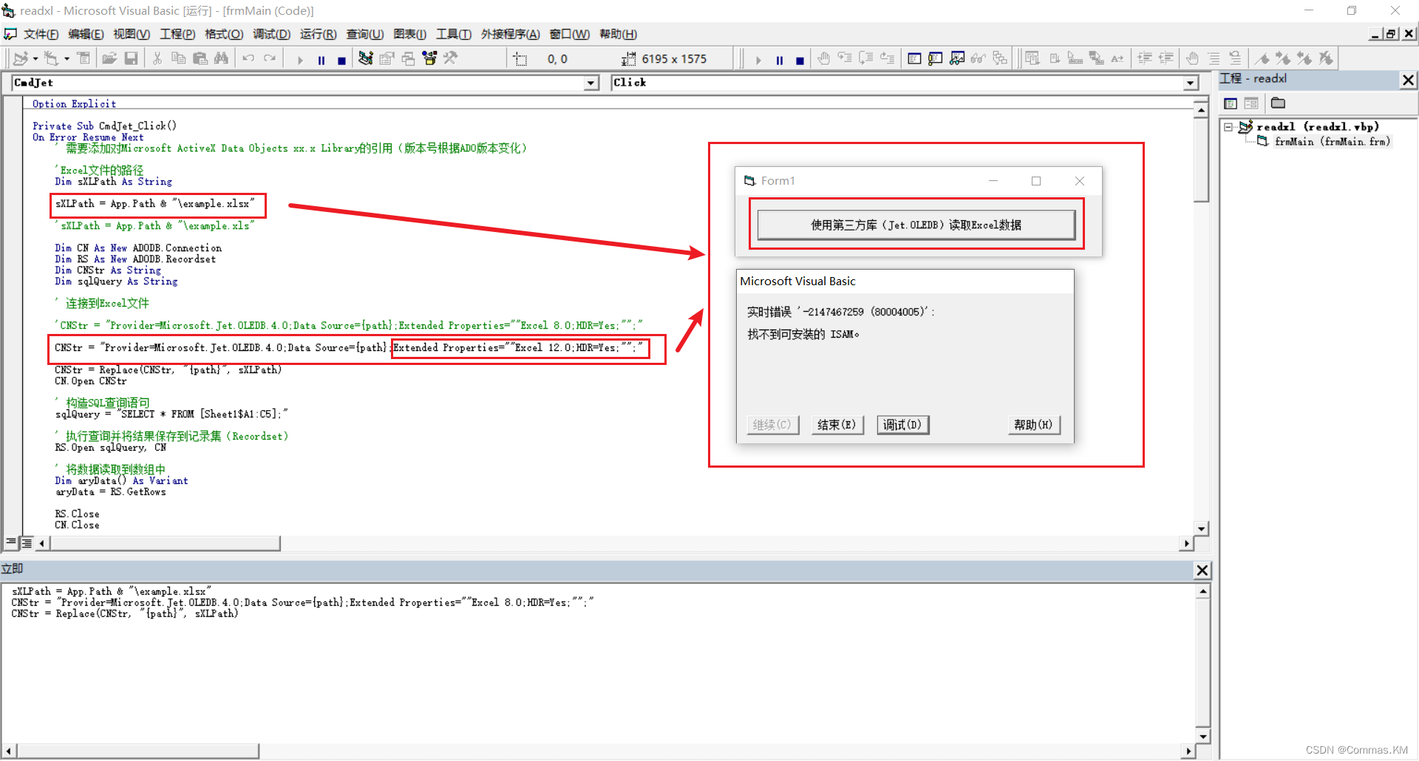Click the Debug toolbar Break pause icon
Viewport: 1419px width, 761px height.
779,60
